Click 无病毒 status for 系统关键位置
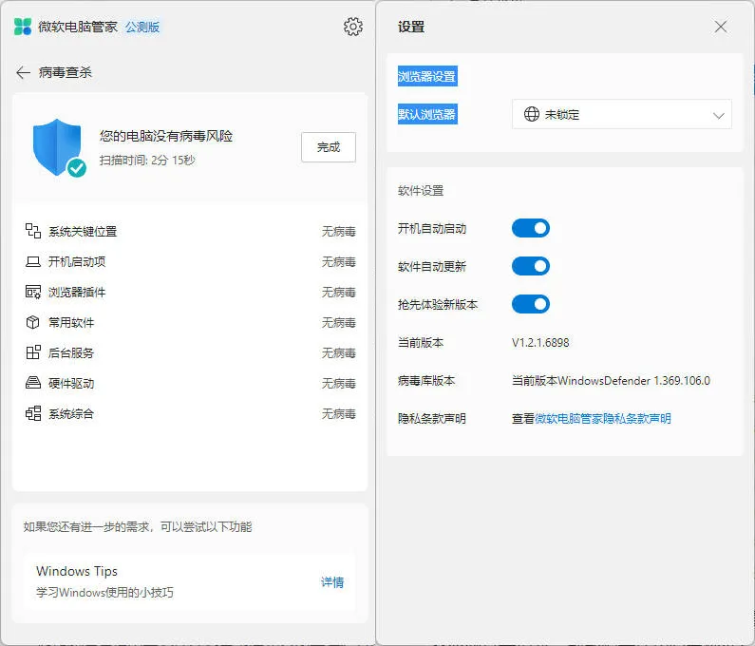 (338, 231)
